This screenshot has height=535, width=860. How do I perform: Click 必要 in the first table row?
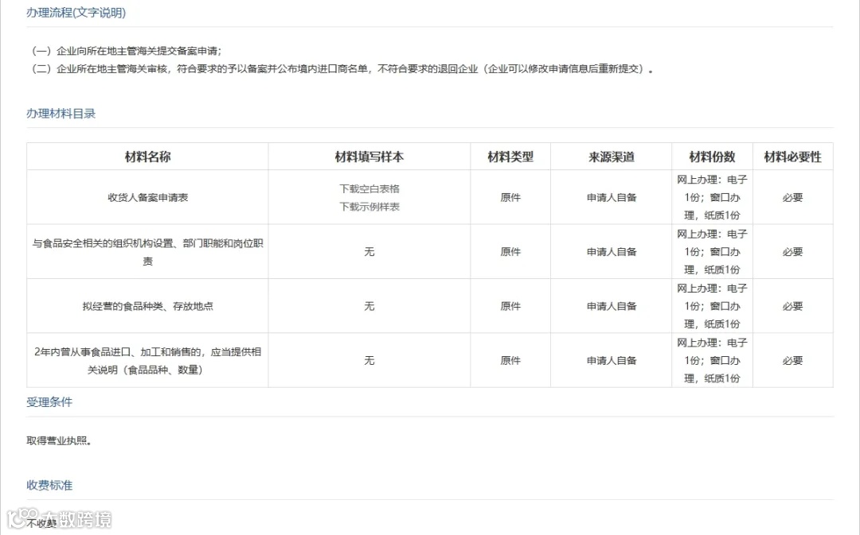tap(792, 196)
